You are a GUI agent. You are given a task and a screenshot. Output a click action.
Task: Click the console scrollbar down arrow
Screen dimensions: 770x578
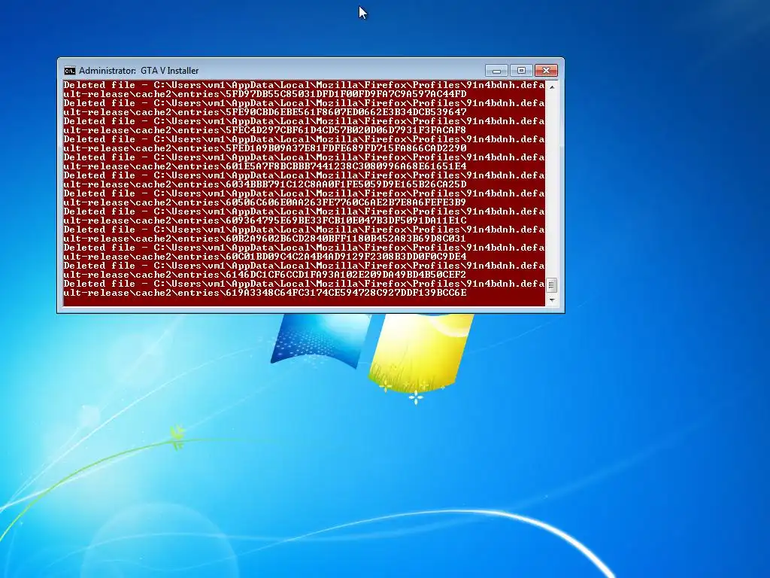tap(552, 300)
